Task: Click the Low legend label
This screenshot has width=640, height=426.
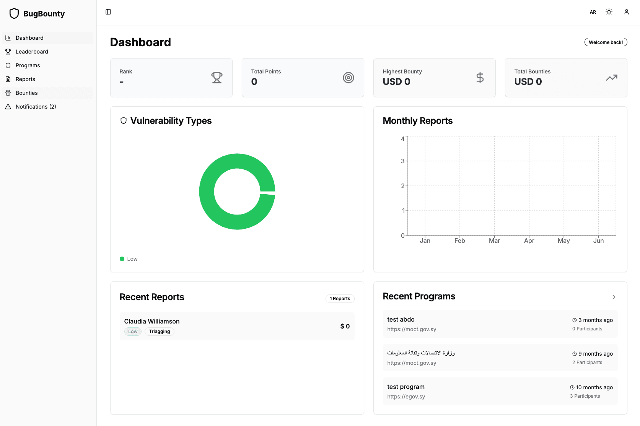Action: 132,259
